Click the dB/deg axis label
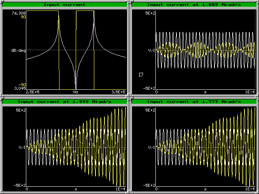This screenshot has width=259, height=194. [18, 50]
